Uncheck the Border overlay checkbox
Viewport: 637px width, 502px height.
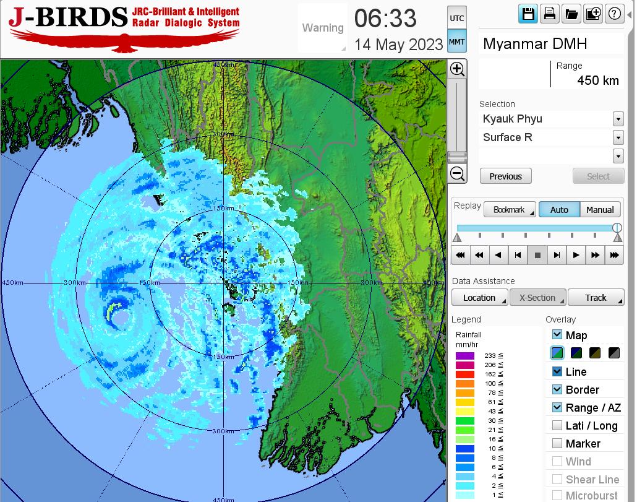point(557,389)
